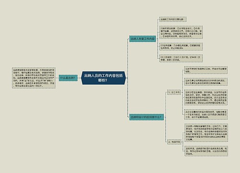Click the summary note beginning 总的来说

(x=206, y=151)
